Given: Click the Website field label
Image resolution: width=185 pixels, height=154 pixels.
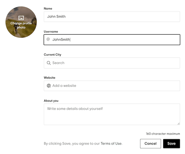Looking at the screenshot, I should (x=50, y=78).
